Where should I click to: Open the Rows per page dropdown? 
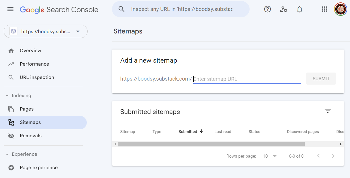[269, 156]
